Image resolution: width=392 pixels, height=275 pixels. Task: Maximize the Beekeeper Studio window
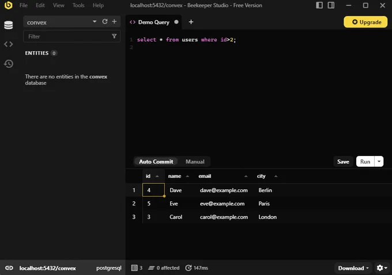coord(365,5)
